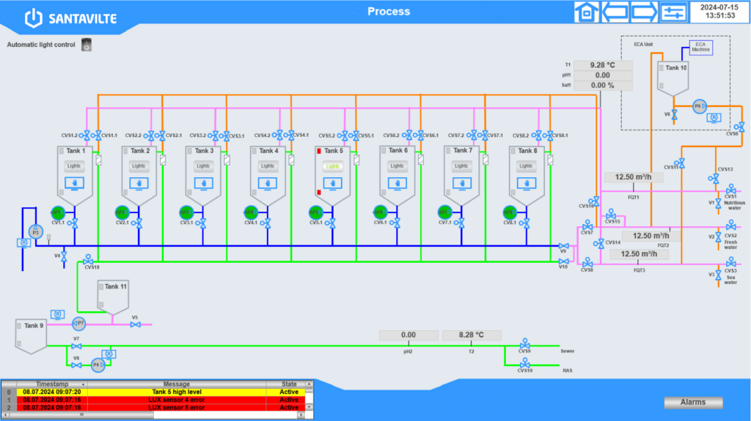
Task: Toggle the Tank 6 Lights button
Action: [x=397, y=166]
